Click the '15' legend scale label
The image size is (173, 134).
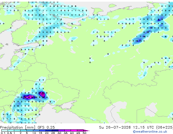[40, 133]
